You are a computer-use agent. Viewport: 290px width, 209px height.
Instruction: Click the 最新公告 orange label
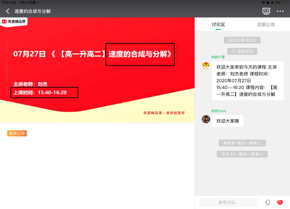(x=17, y=133)
